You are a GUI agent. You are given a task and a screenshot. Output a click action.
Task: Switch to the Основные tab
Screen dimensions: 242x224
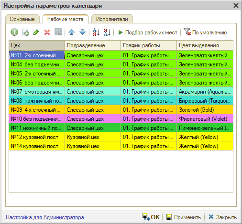tap(22, 19)
